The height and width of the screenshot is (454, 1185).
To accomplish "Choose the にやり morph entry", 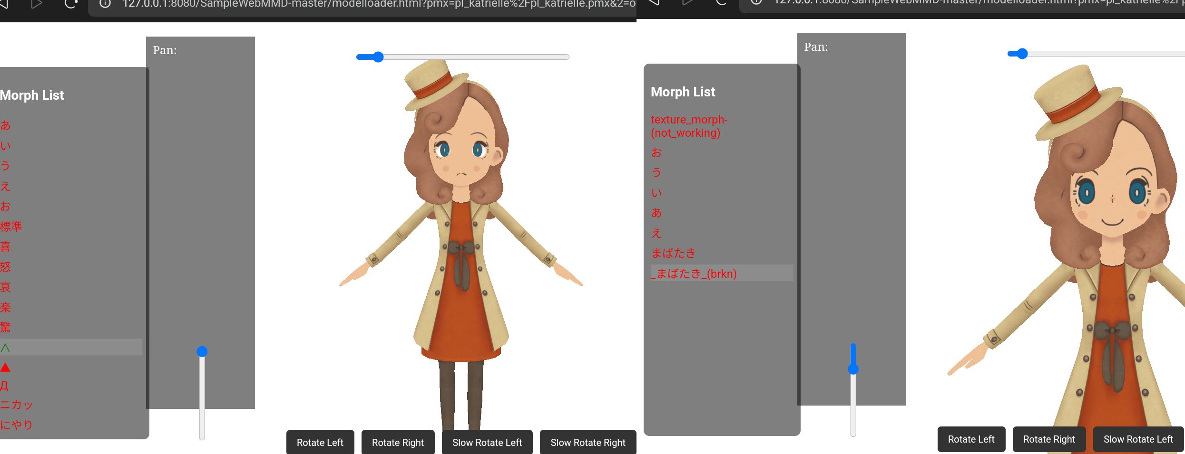I will point(17,425).
